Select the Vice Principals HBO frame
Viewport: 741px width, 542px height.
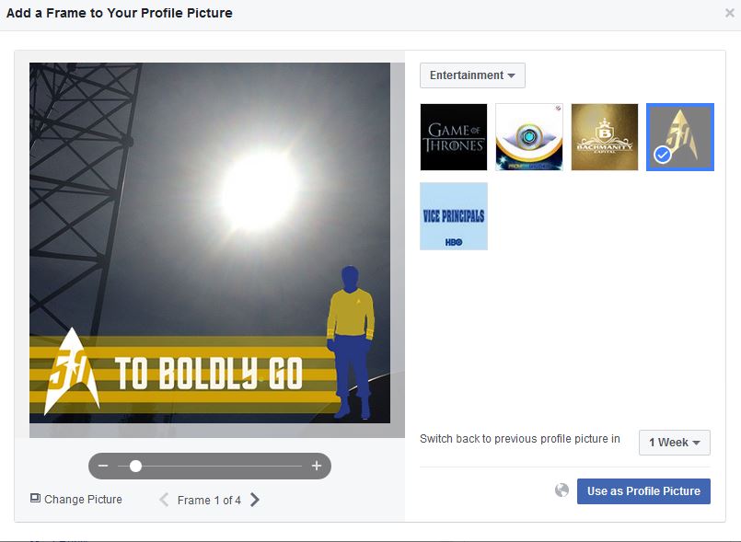(x=454, y=216)
